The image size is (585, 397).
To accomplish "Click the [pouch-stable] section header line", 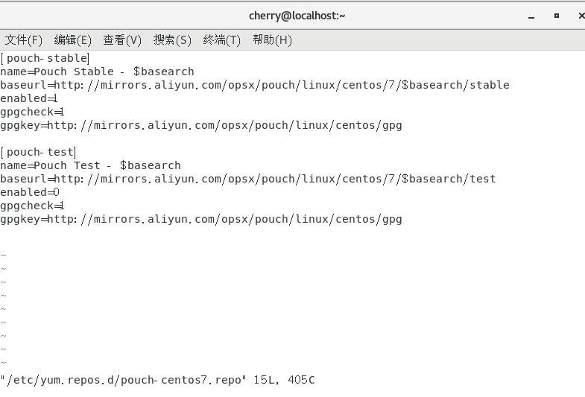I will click(45, 58).
